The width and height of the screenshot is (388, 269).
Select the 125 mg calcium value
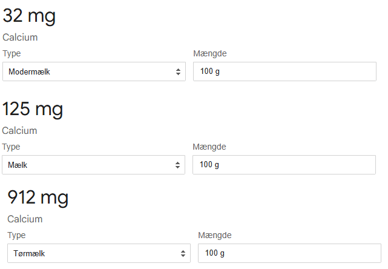click(33, 110)
